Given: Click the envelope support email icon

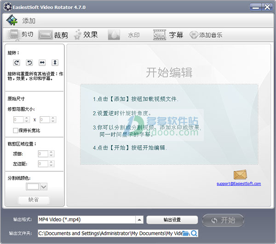Looking at the screenshot, I should point(240,175).
